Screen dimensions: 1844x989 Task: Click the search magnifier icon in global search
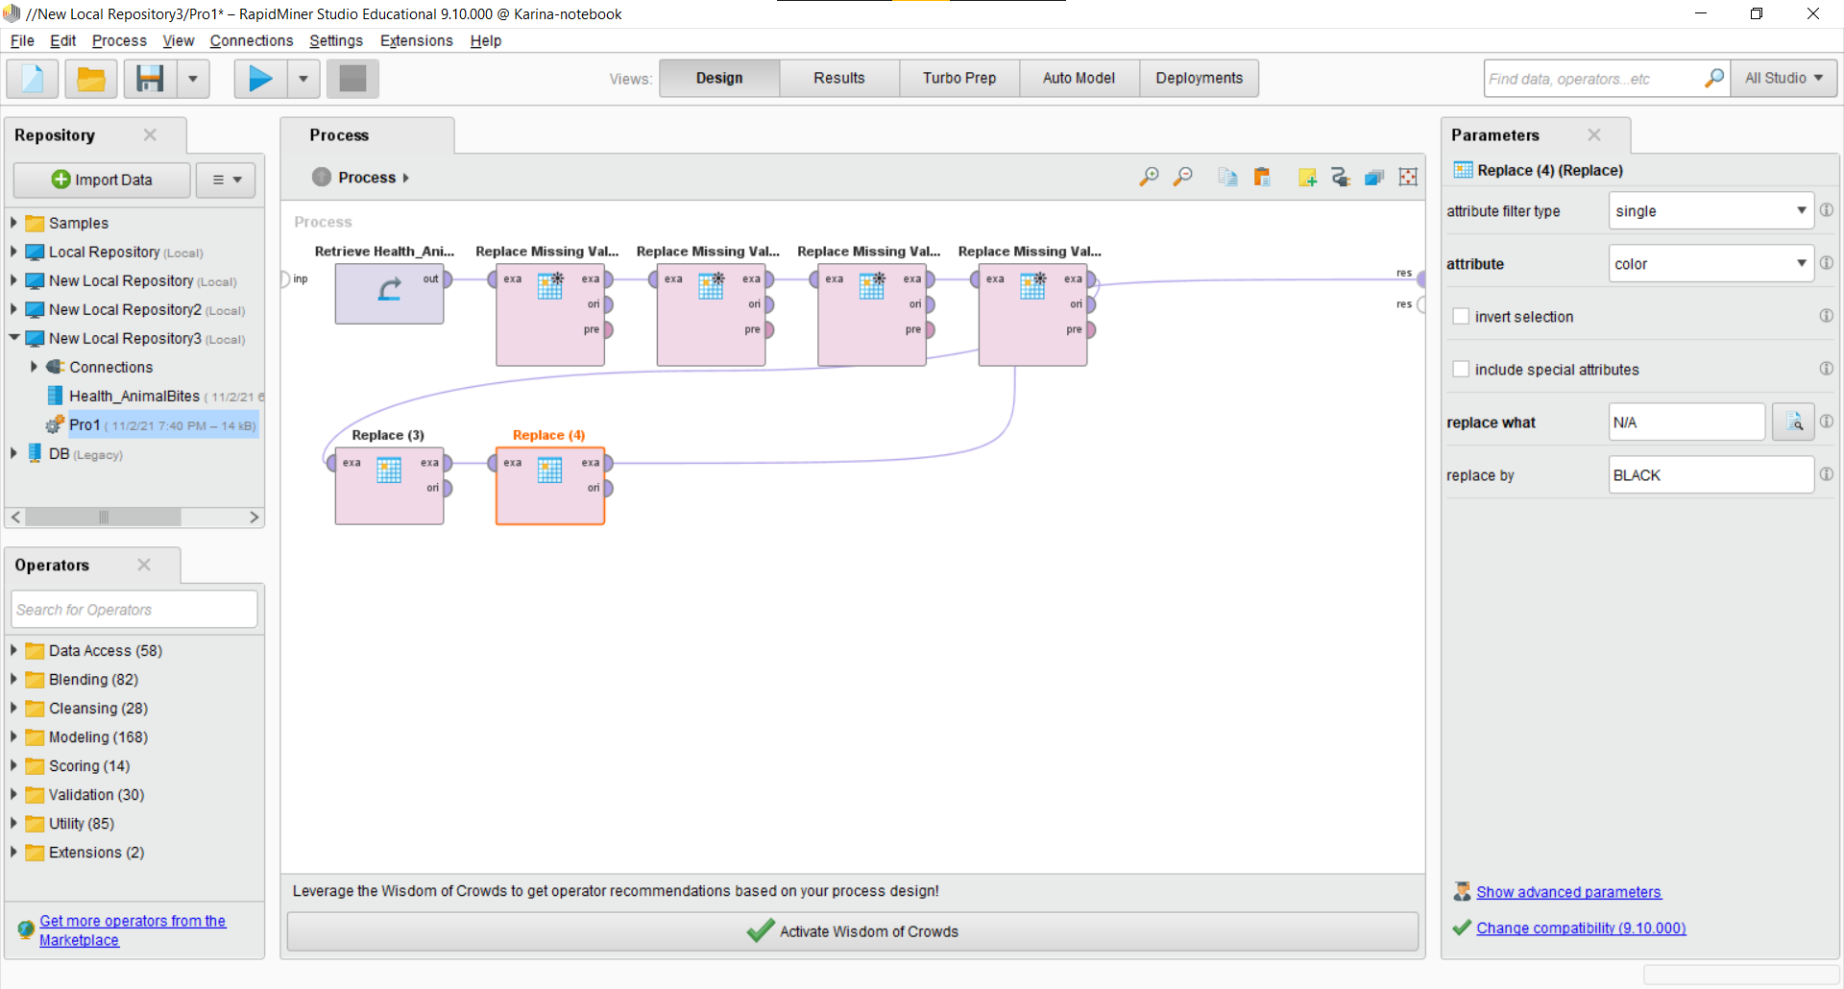click(1714, 79)
